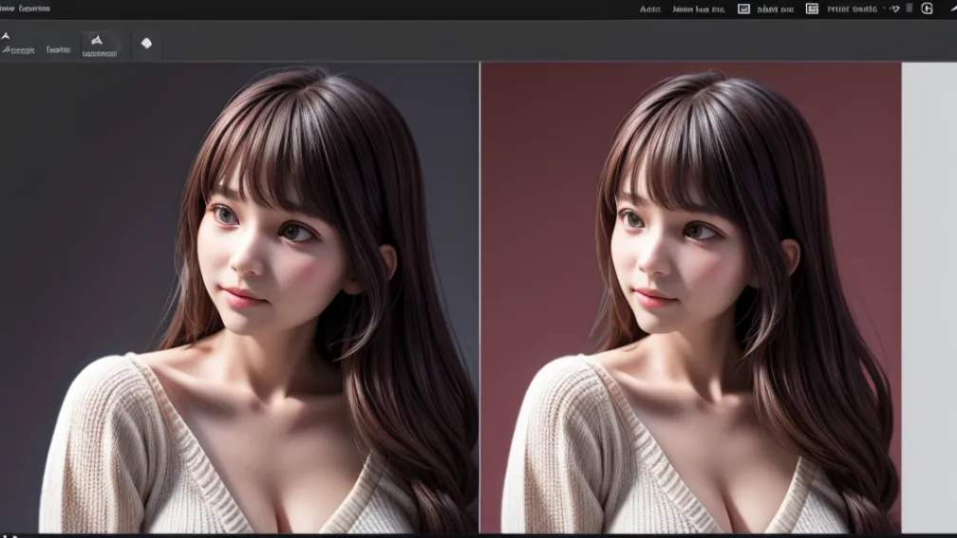The width and height of the screenshot is (957, 538).
Task: Click the highlighted active tool in the toolbar
Action: click(x=99, y=45)
